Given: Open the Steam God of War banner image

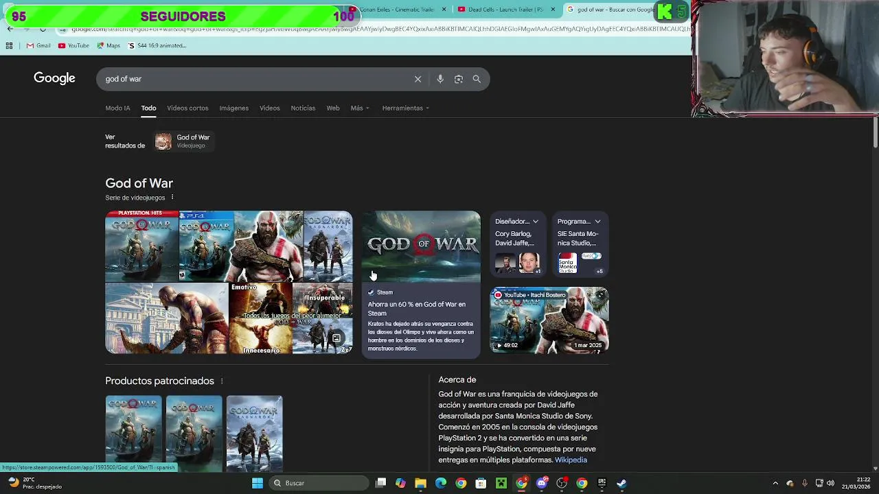Looking at the screenshot, I should (421, 247).
